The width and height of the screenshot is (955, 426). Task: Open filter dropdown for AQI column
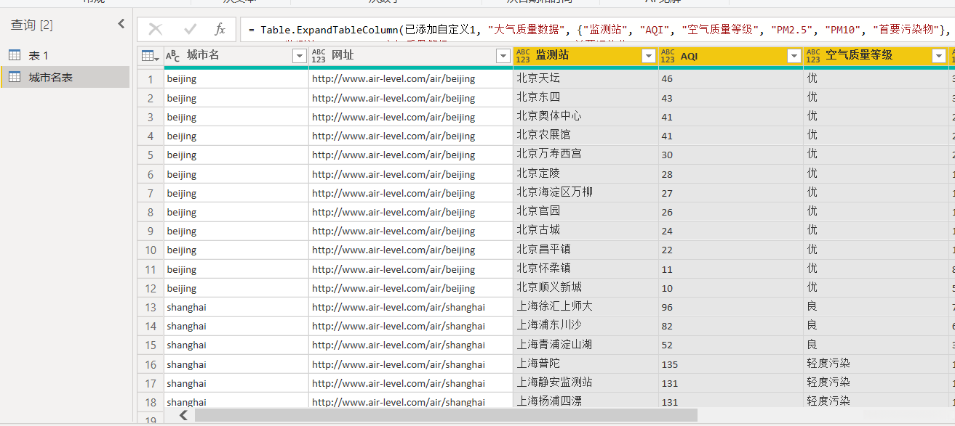794,56
